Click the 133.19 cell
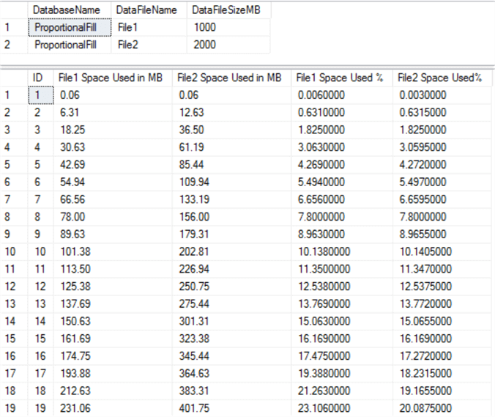This screenshot has width=495, height=417. click(x=231, y=199)
